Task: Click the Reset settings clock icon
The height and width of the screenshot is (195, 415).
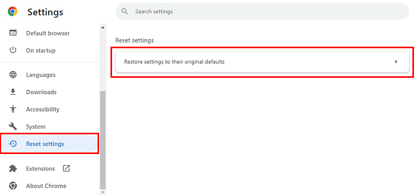Action: click(x=12, y=144)
